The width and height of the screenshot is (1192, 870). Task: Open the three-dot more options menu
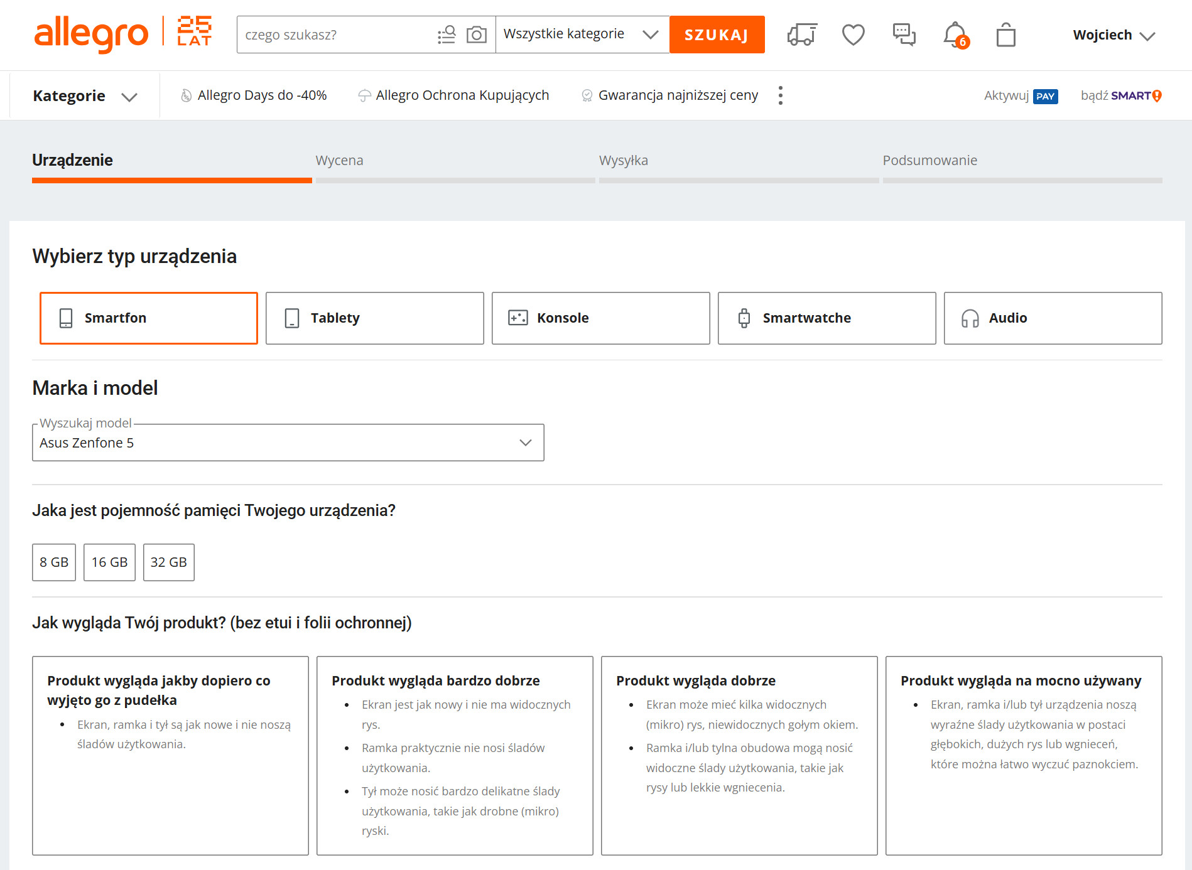tap(780, 95)
